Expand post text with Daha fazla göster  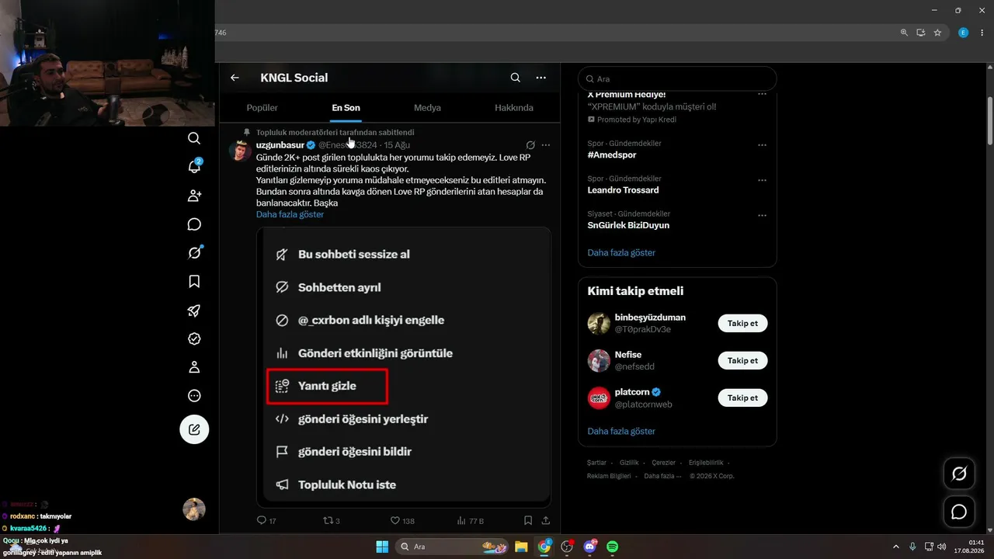290,214
